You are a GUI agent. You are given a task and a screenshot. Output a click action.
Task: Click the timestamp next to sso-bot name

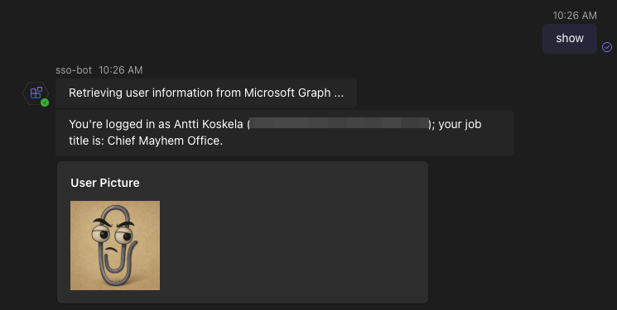(120, 70)
